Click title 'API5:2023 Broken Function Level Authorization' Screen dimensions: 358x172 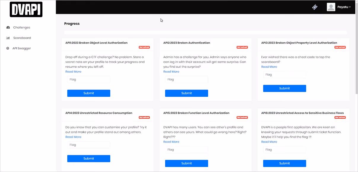pos(196,113)
